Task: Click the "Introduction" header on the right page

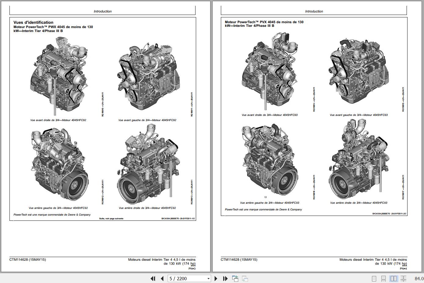Action: pos(314,11)
